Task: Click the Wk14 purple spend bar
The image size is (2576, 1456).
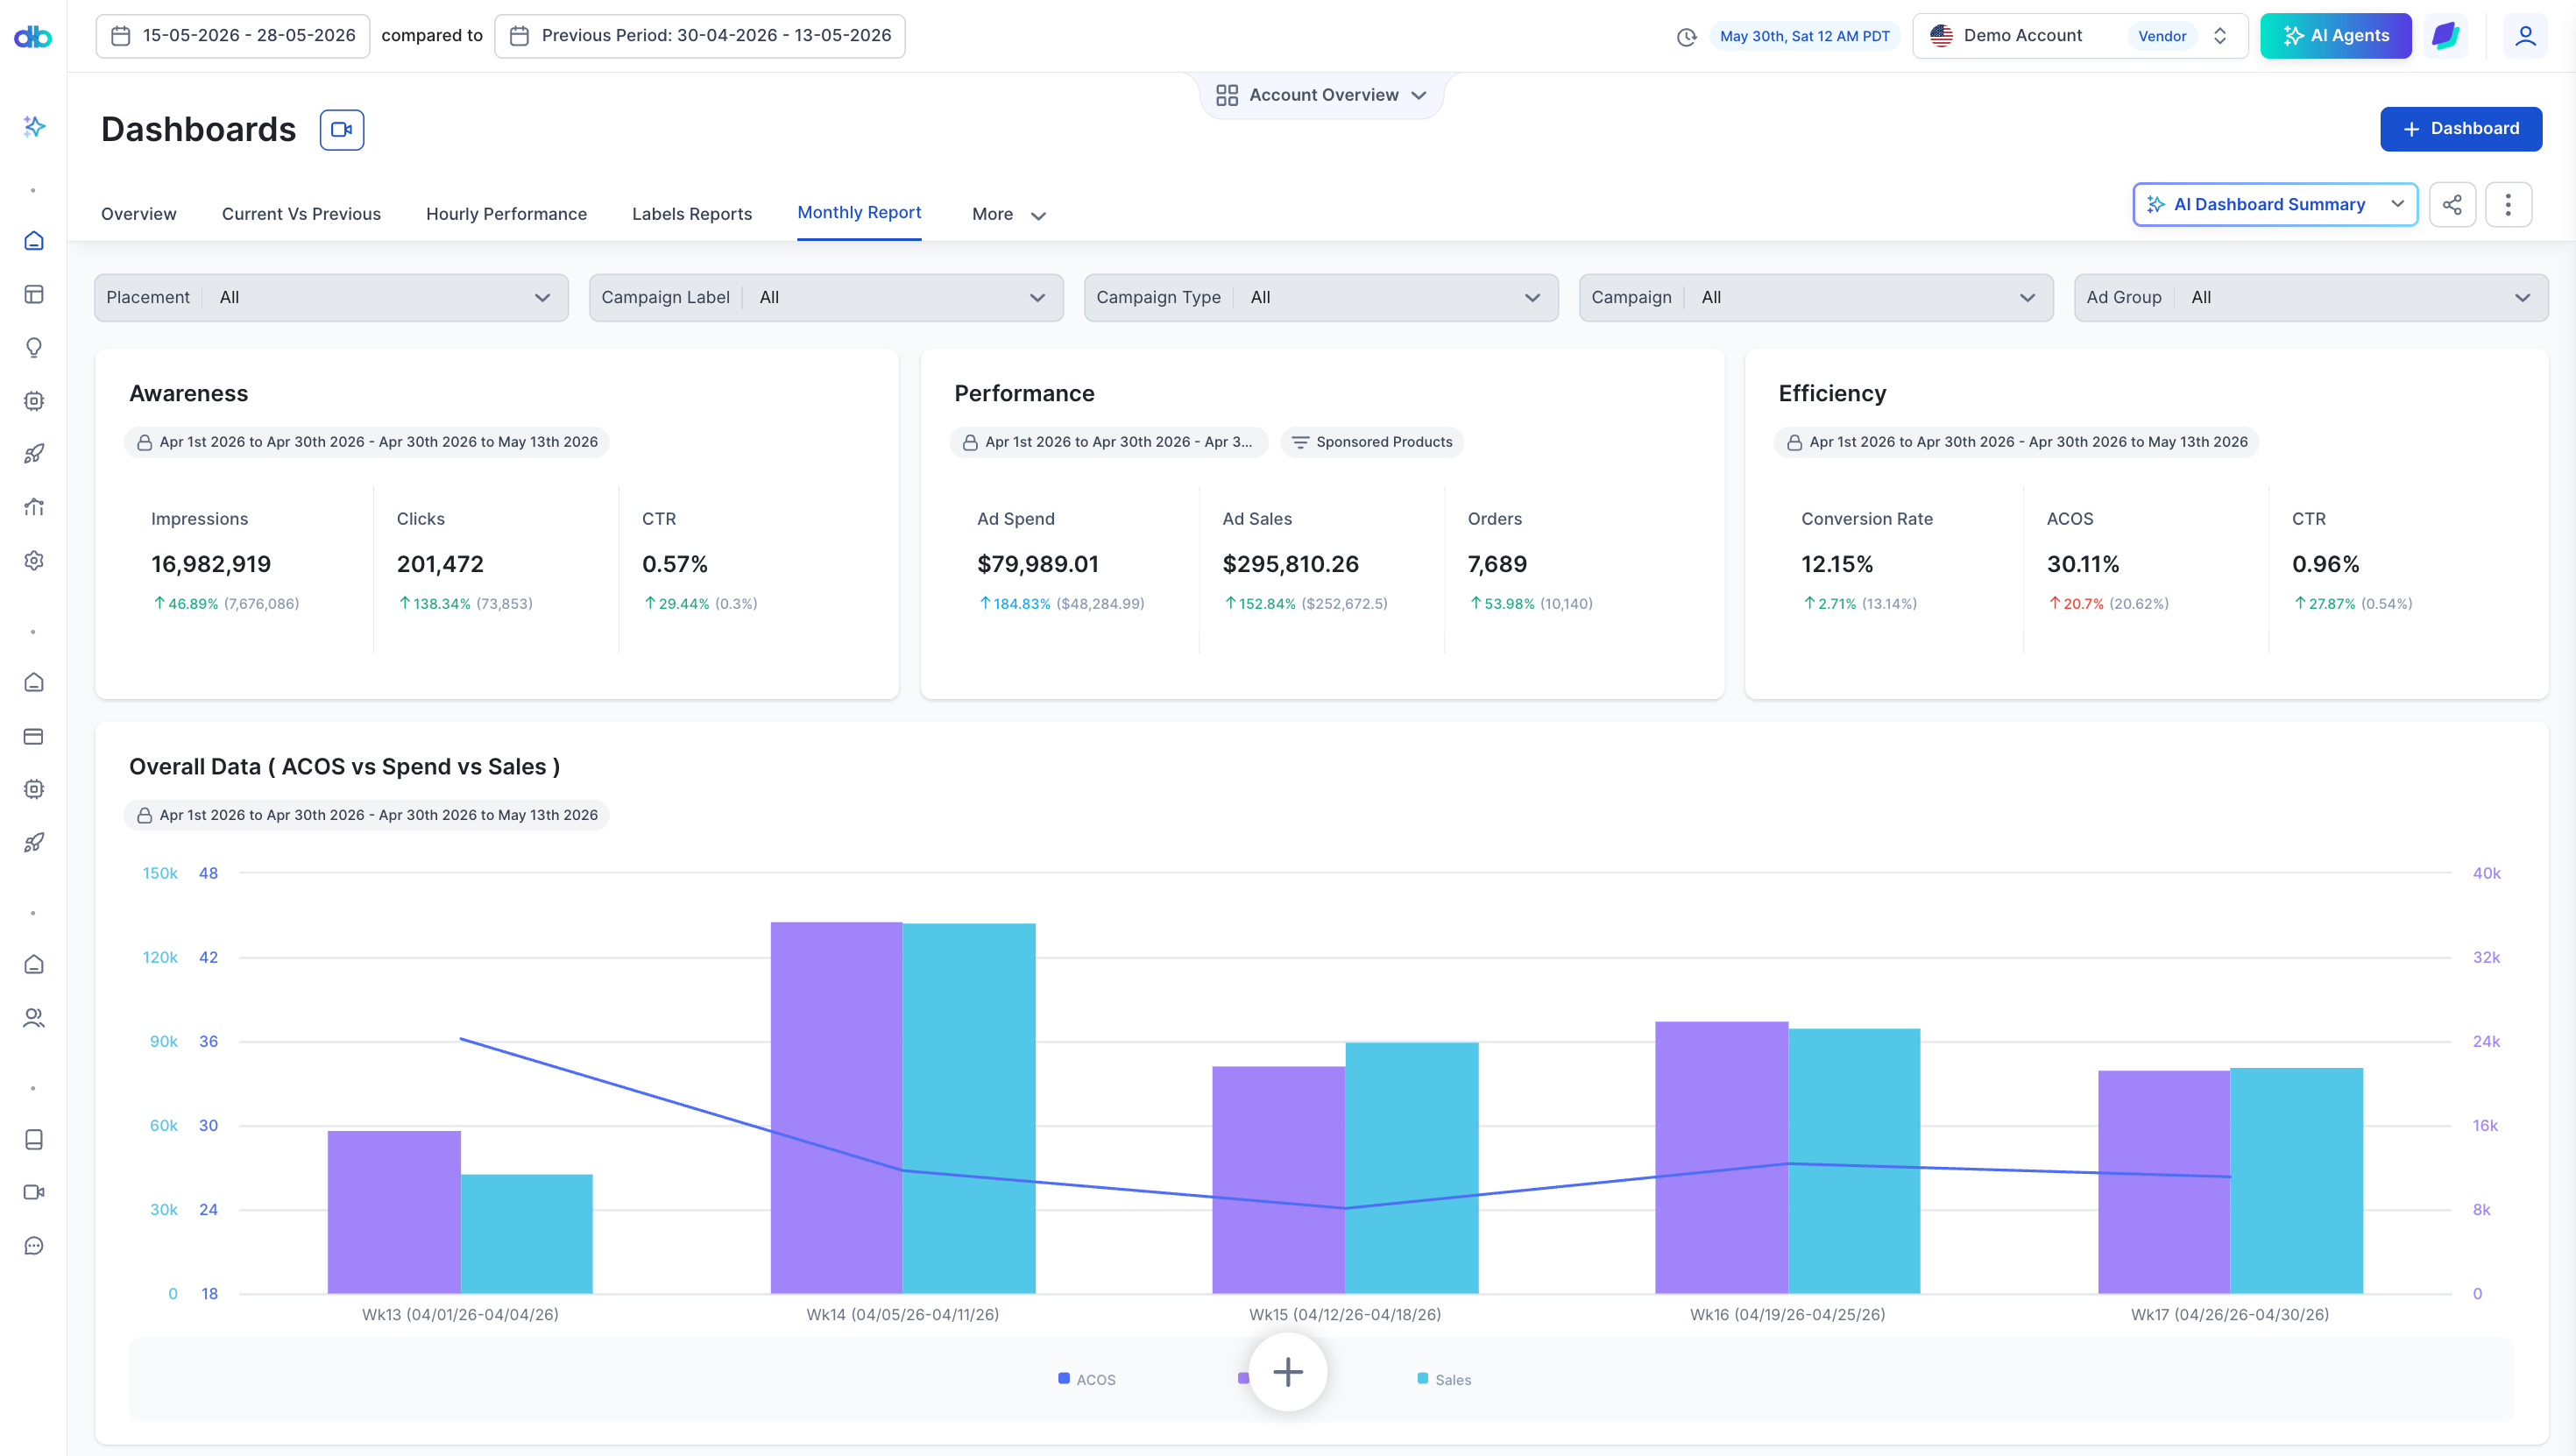Action: pos(836,1107)
